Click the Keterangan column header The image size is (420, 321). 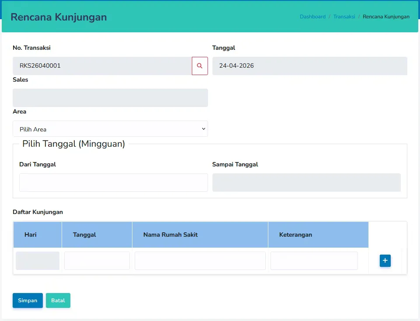tap(318, 235)
